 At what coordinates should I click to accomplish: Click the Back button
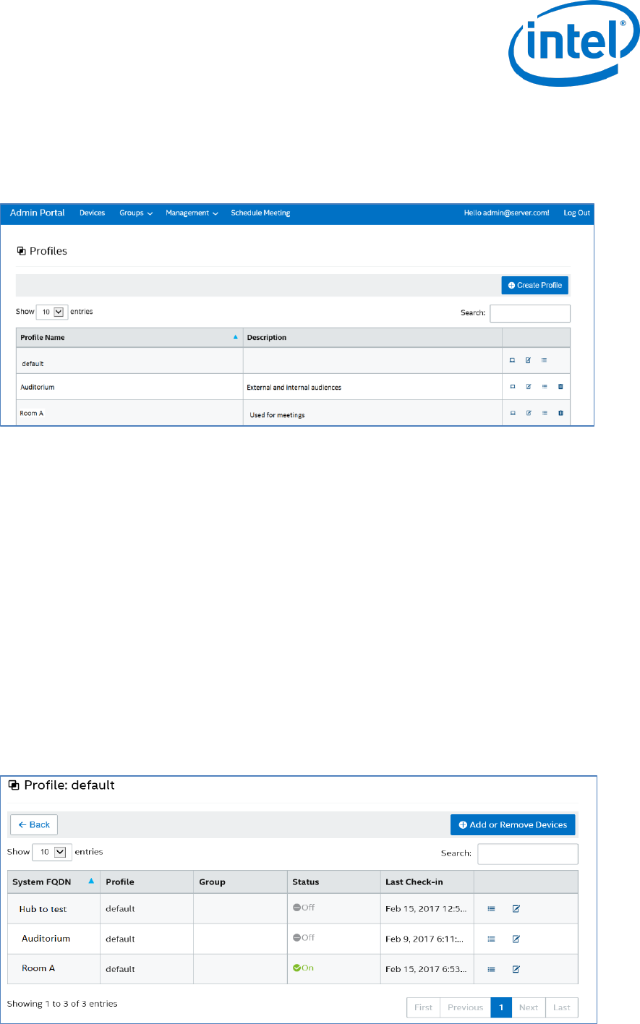point(34,824)
